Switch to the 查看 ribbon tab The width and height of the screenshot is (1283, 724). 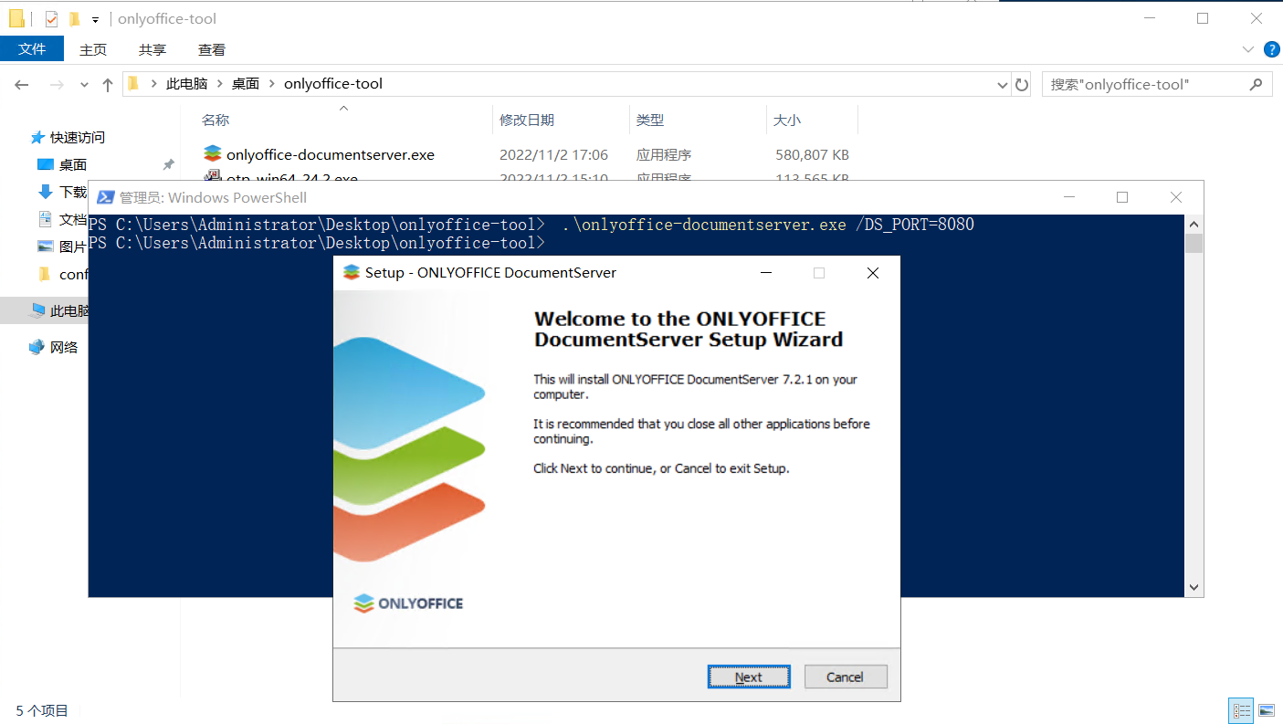click(x=212, y=49)
